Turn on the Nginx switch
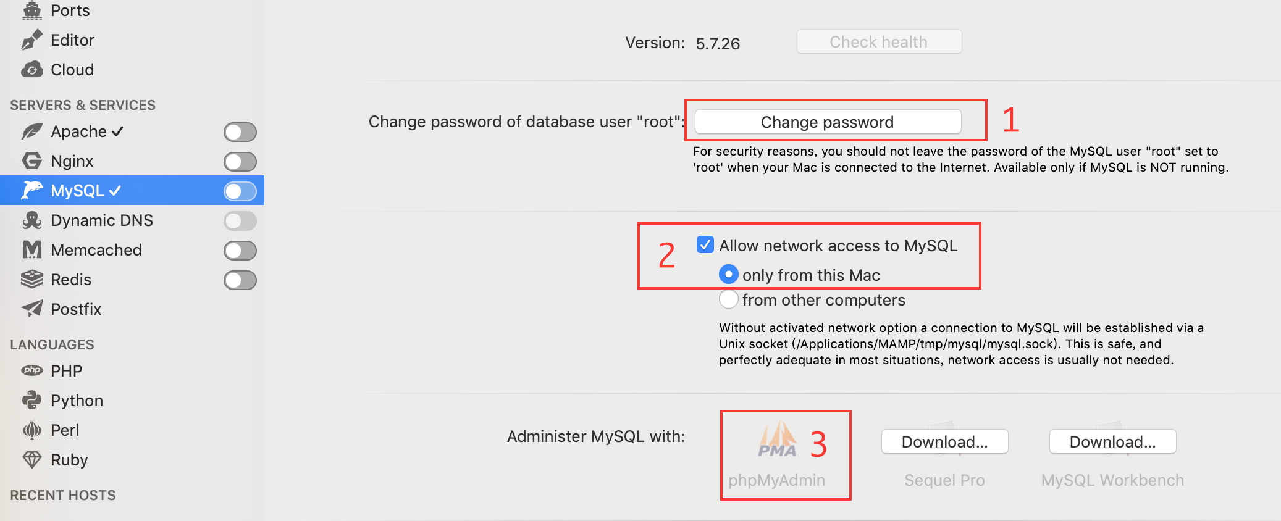1281x521 pixels. click(x=240, y=161)
